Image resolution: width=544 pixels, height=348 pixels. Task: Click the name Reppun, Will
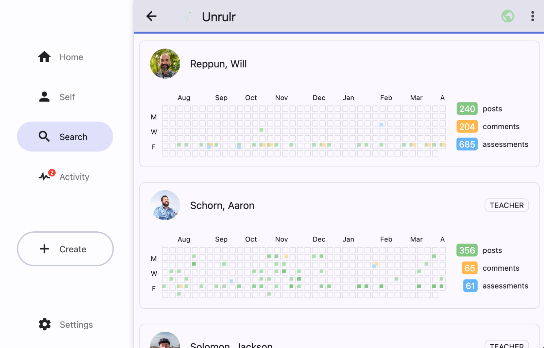[218, 64]
